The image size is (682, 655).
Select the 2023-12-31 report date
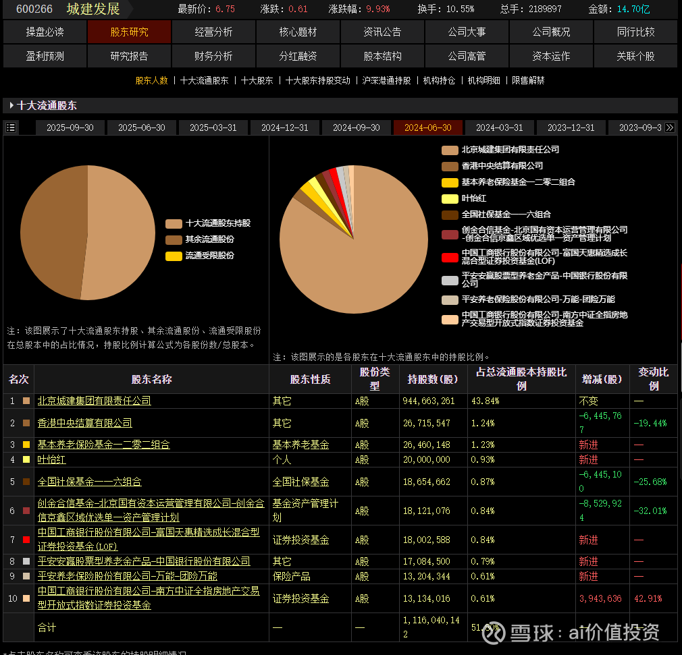[x=571, y=127]
